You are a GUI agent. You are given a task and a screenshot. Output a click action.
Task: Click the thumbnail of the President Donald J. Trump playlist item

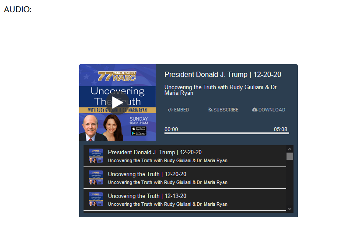(x=96, y=156)
